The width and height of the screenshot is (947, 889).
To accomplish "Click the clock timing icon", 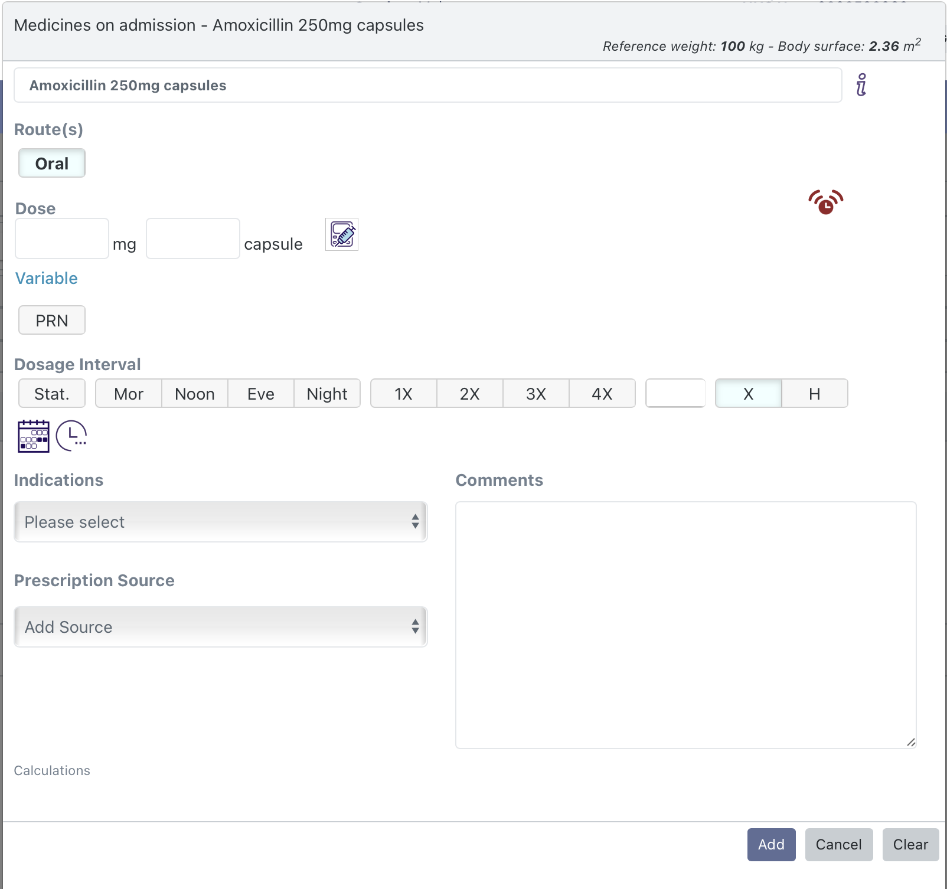I will [x=71, y=436].
